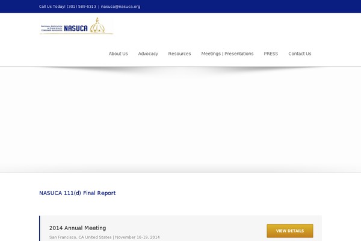Expand the Resources navigation menu
The width and height of the screenshot is (361, 241).
179,54
